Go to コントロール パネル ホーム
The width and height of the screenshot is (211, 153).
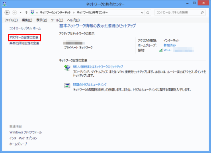coord(25,28)
